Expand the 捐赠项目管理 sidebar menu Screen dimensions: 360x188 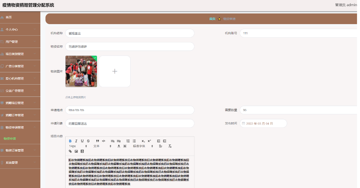[20, 103]
